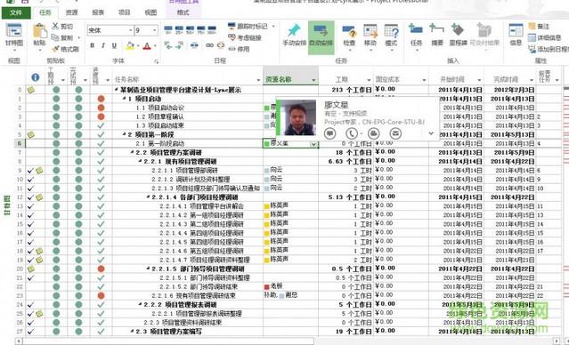Image resolution: width=569 pixels, height=345 pixels.
Task: Open the 资源名称 column filter arrow
Action: [313, 80]
